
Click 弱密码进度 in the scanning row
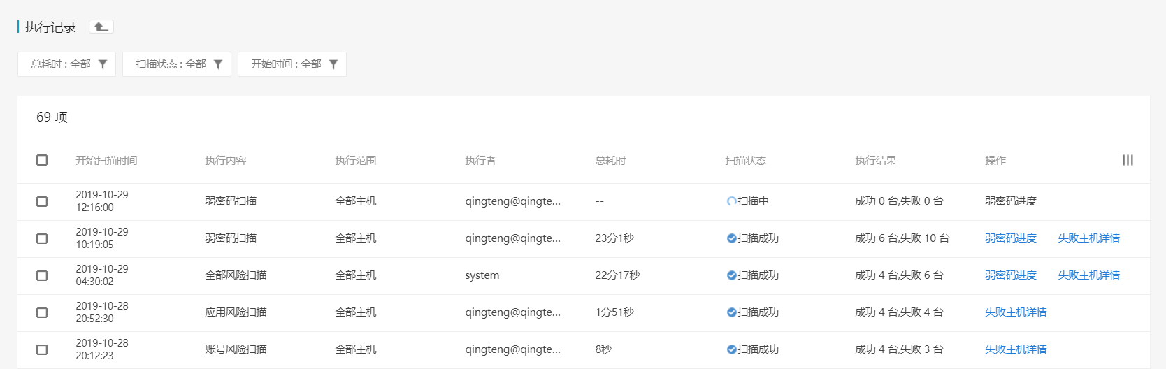coord(1010,201)
